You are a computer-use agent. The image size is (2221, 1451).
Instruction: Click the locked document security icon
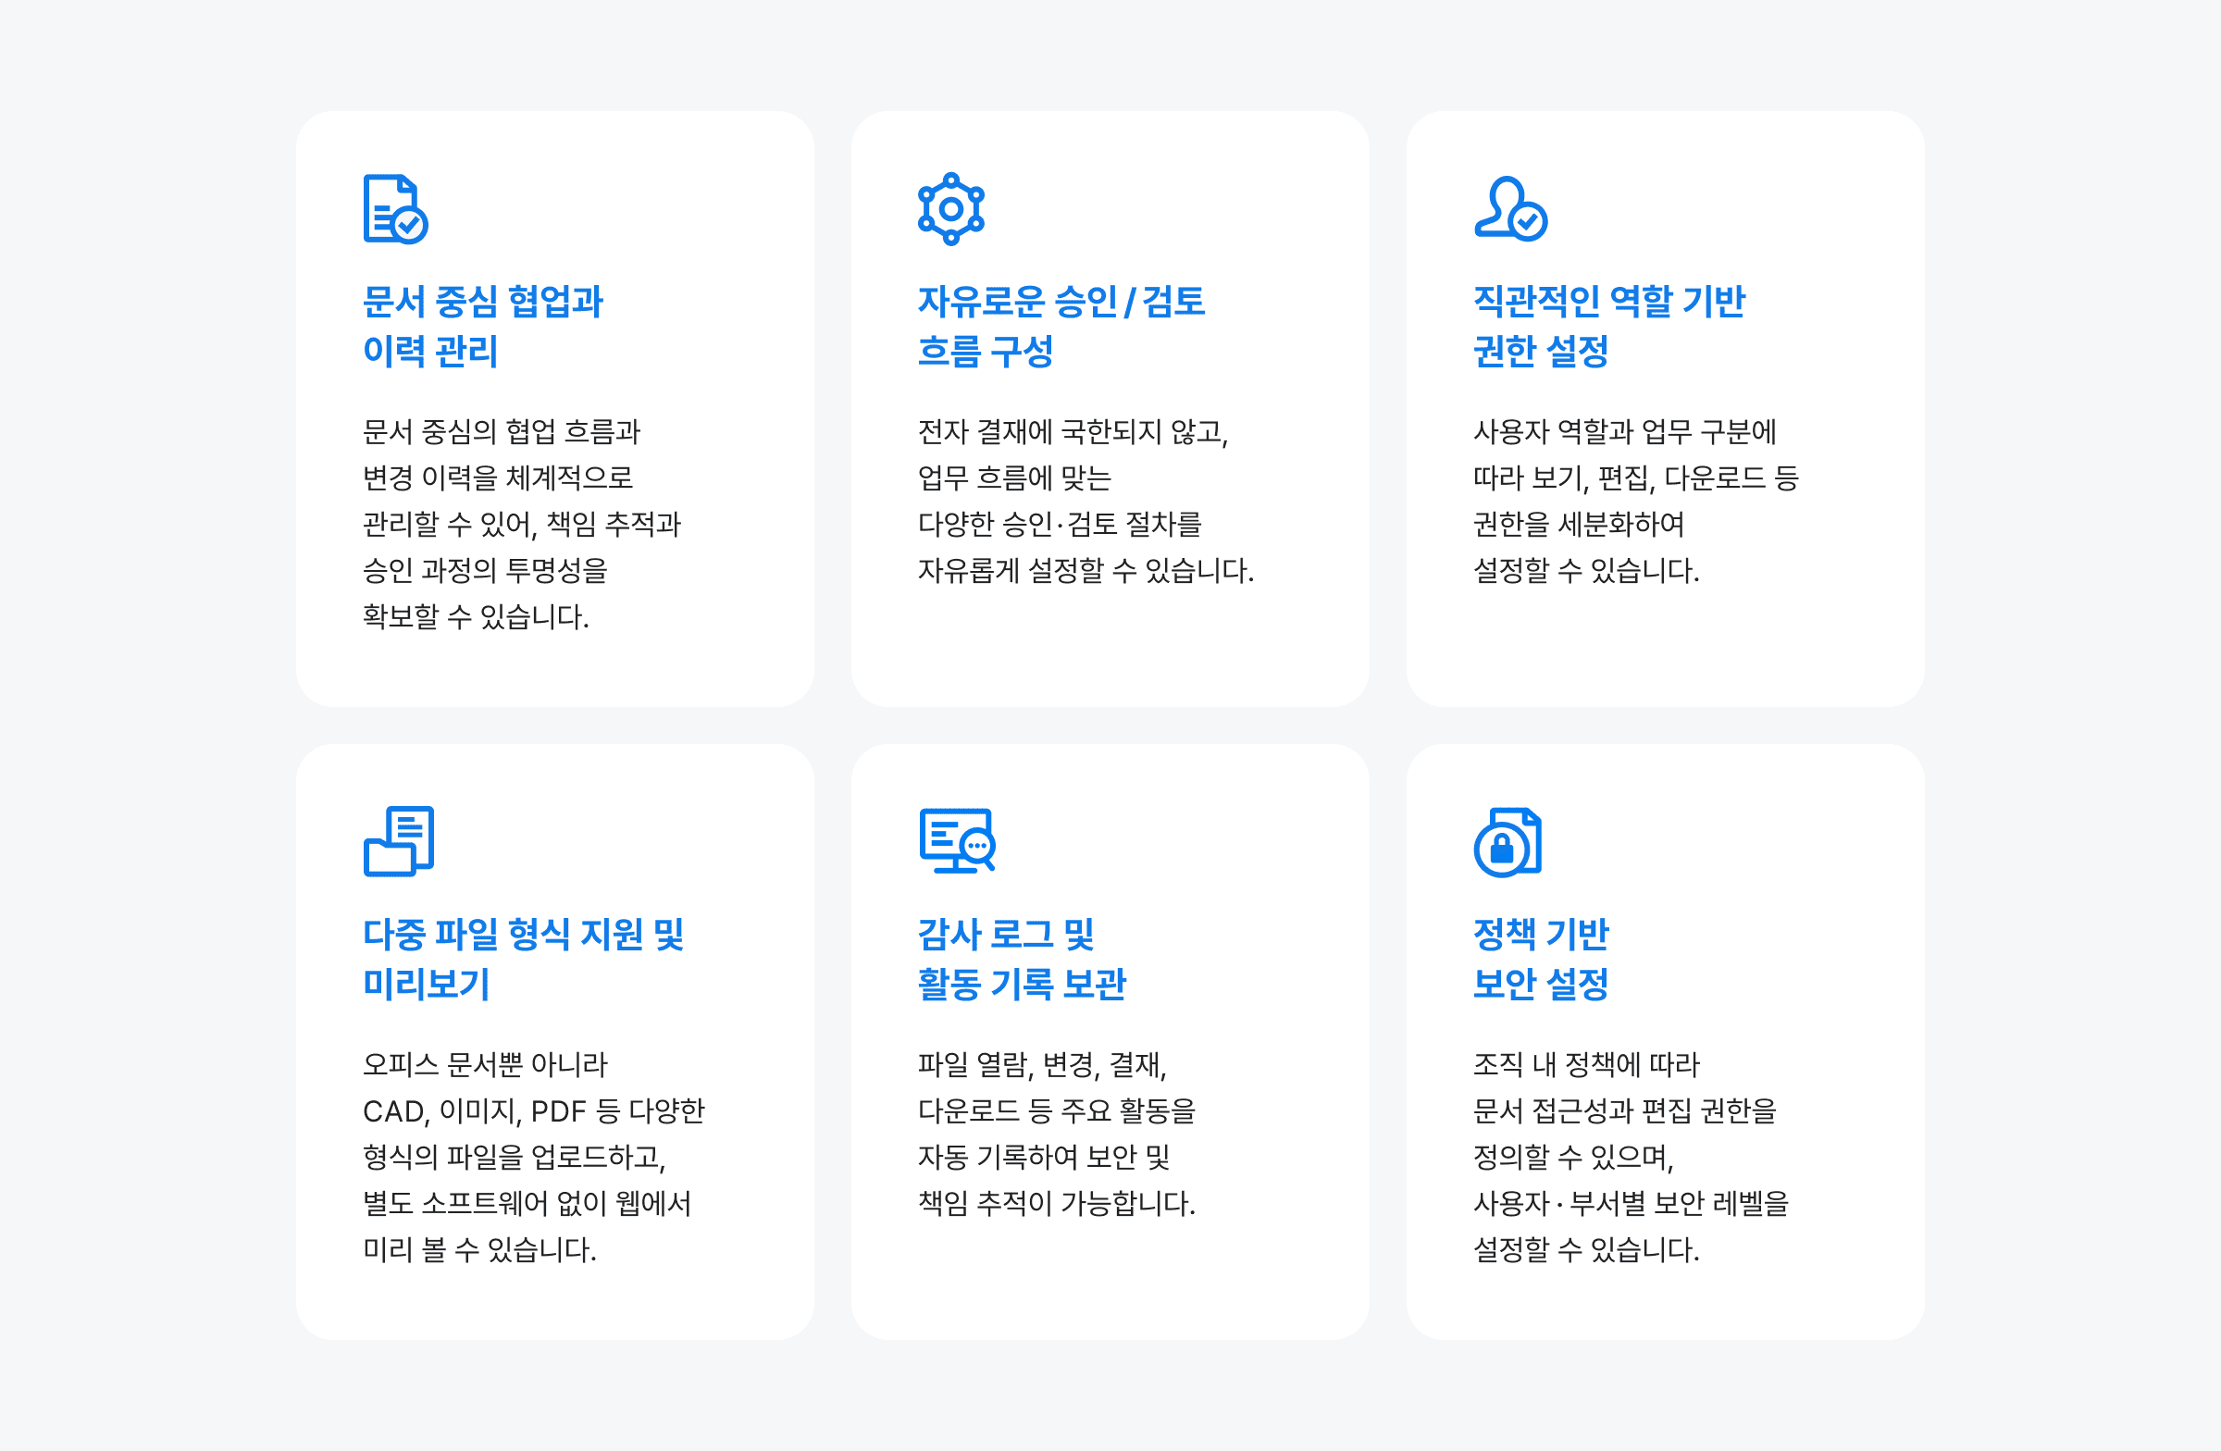tap(1508, 842)
